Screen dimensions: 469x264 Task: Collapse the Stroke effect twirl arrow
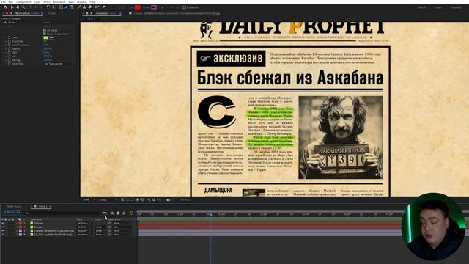pos(2,23)
